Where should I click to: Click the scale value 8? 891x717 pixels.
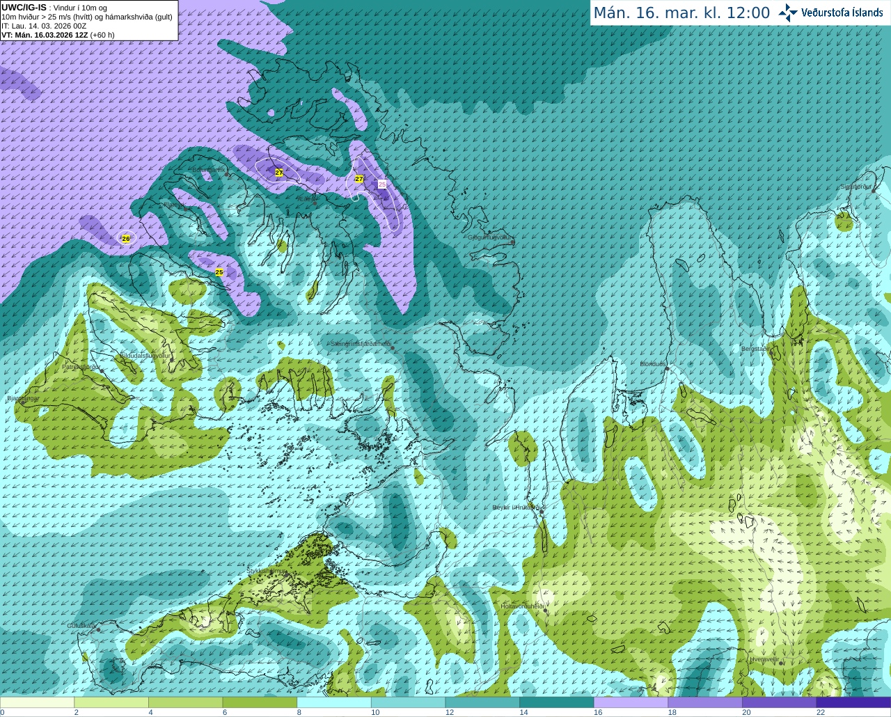click(299, 712)
